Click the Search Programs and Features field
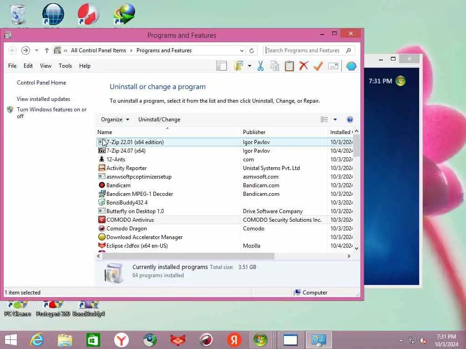Image resolution: width=466 pixels, height=349 pixels. pyautogui.click(x=305, y=50)
